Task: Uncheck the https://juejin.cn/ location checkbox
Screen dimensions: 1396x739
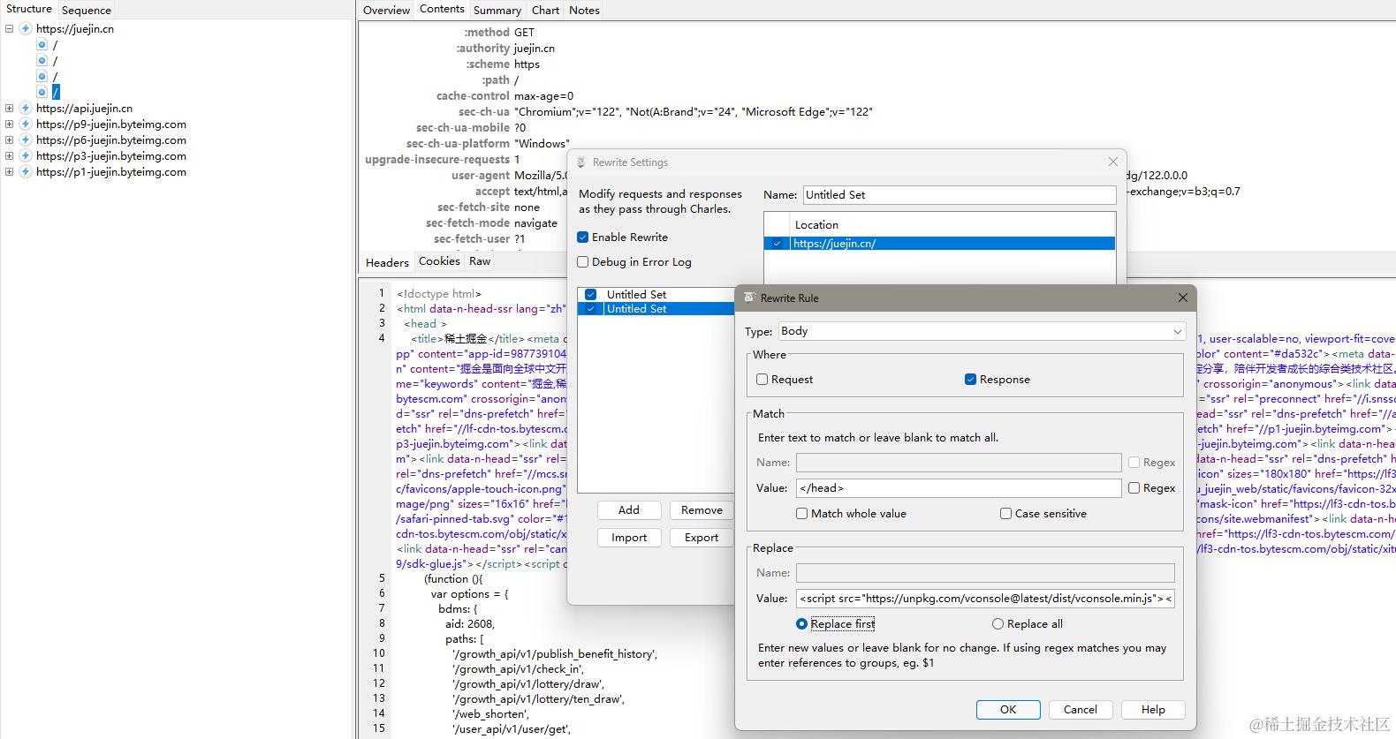Action: point(778,244)
